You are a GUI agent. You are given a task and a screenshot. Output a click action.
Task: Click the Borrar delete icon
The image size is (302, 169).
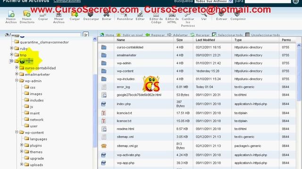(x=107, y=14)
